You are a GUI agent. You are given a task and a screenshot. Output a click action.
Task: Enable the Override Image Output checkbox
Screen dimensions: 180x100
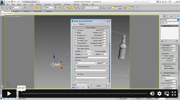pyautogui.click(x=76, y=67)
